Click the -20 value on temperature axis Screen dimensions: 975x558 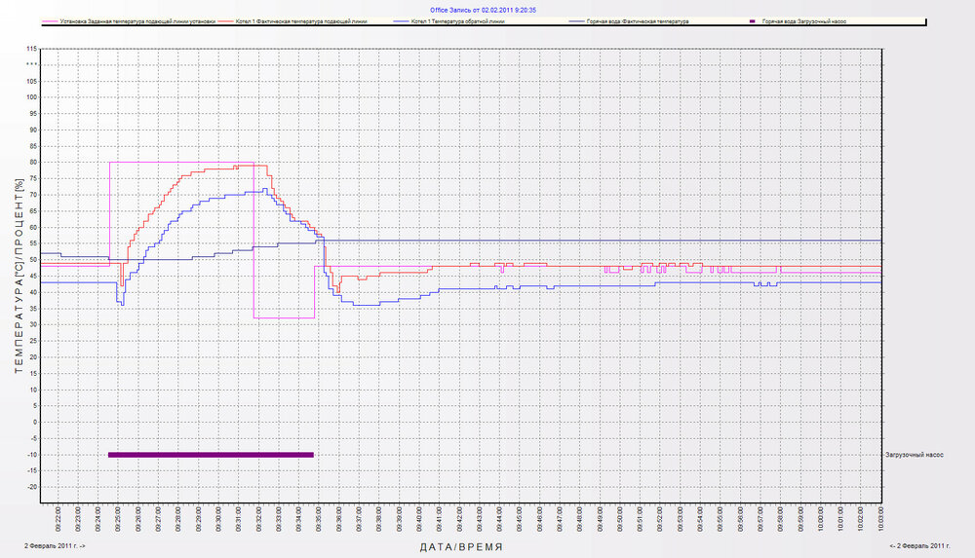[31, 487]
